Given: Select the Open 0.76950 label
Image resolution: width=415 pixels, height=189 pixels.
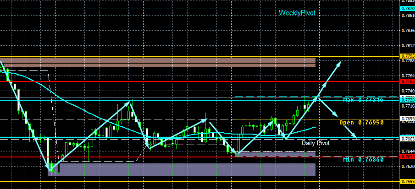Looking at the screenshot, I should click(x=361, y=123).
